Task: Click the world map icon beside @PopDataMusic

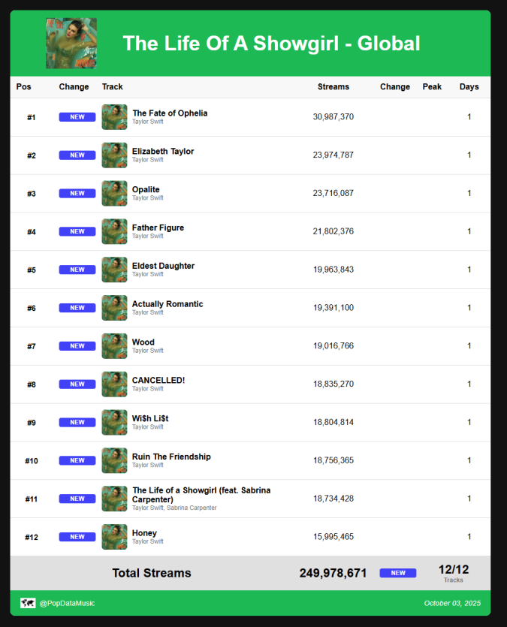Action: 28,603
